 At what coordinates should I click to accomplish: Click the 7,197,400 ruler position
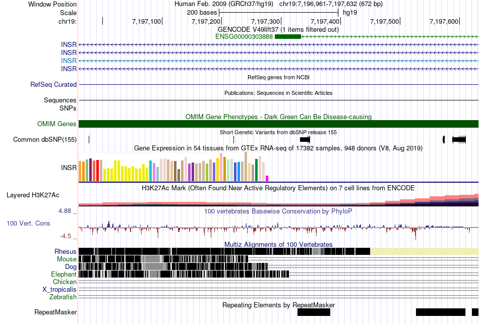point(325,21)
